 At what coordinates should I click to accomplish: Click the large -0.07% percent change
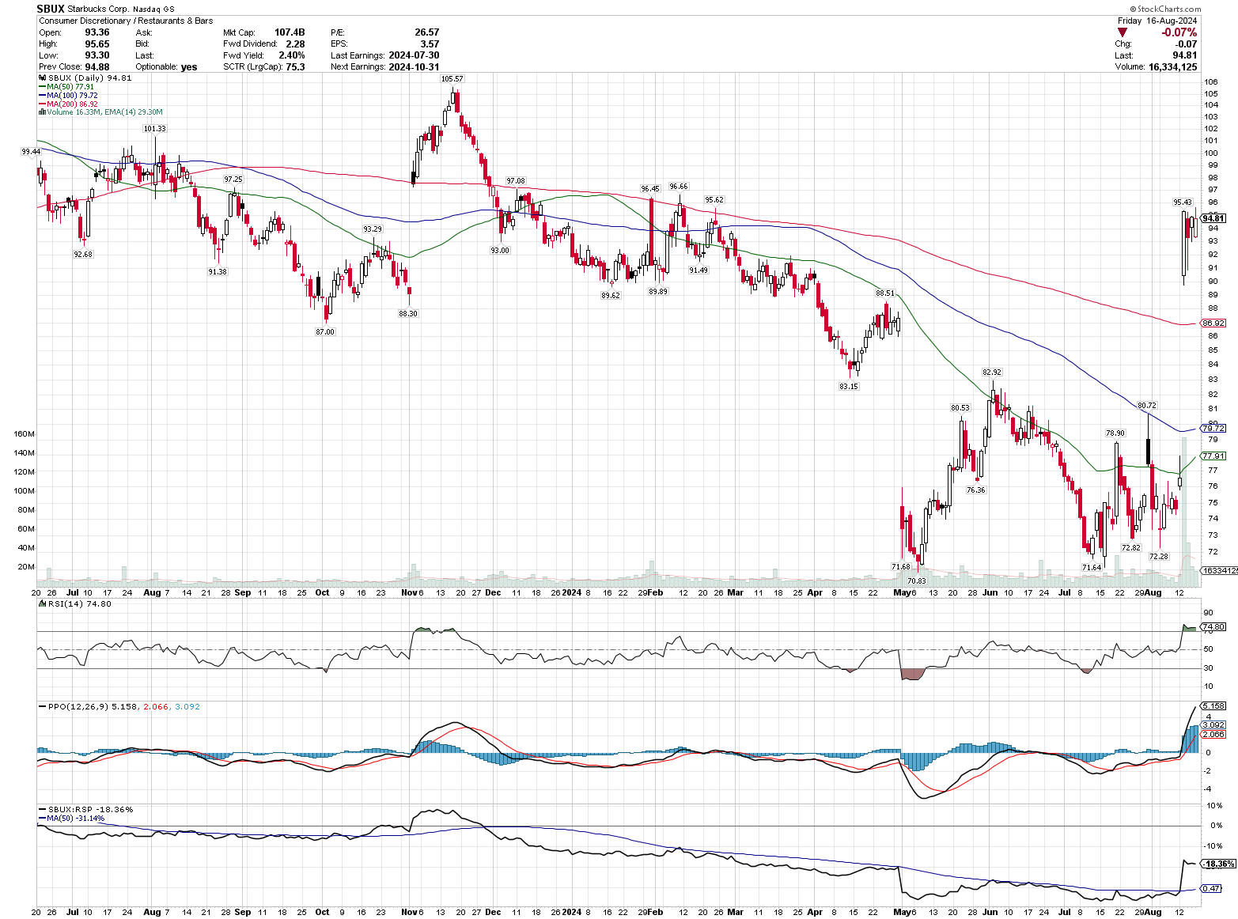(x=1179, y=32)
